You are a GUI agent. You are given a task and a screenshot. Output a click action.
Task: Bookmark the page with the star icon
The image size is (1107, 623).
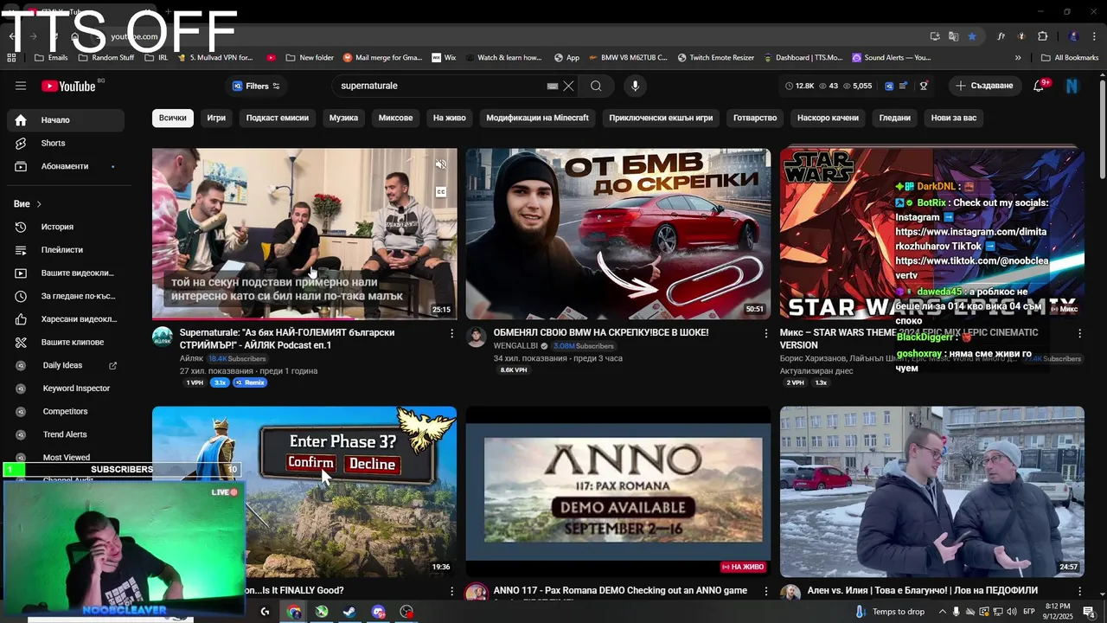coord(972,36)
